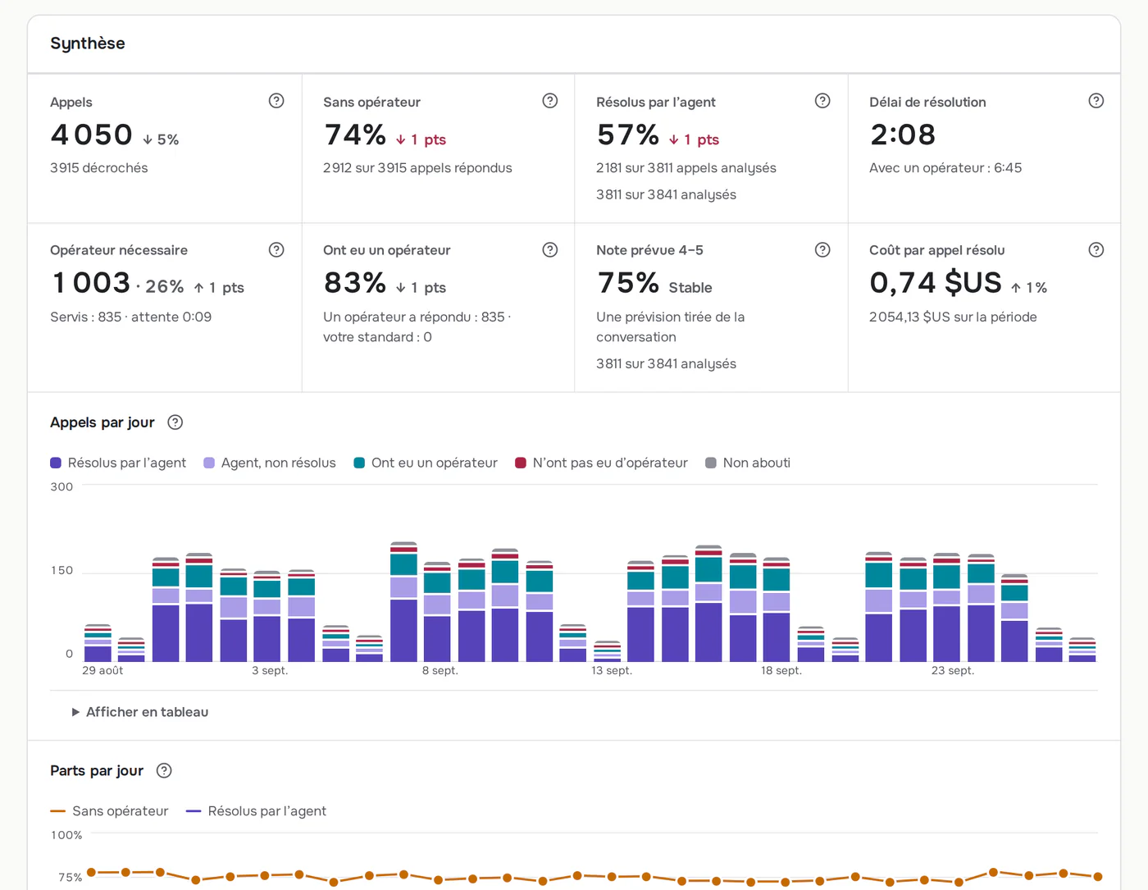Select the bar above the 8 sept. label
Screen dimensions: 1148x890
pyautogui.click(x=437, y=612)
